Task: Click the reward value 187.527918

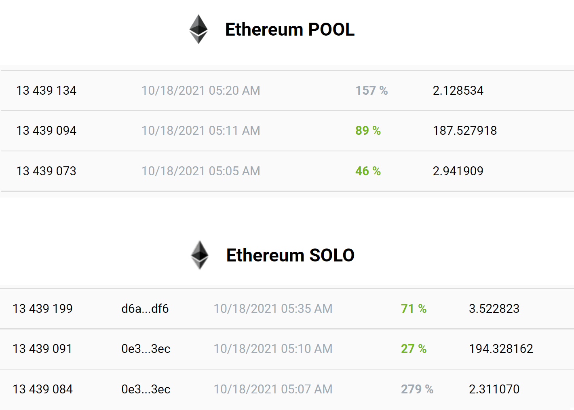Action: pos(464,130)
